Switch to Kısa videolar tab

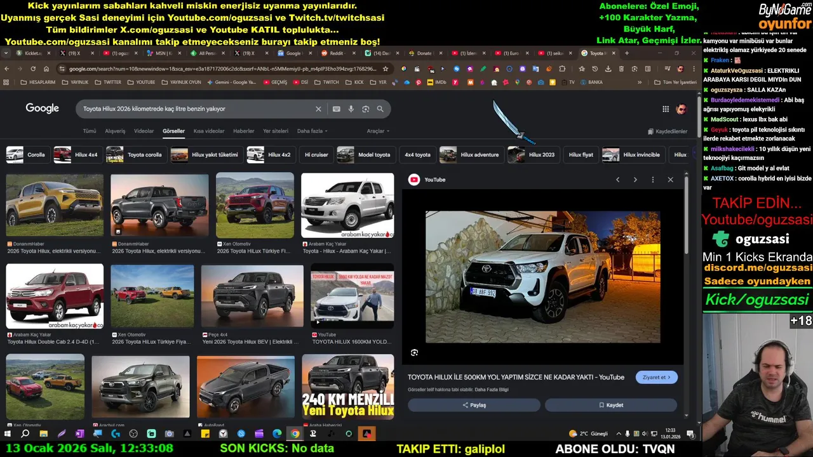coord(209,131)
